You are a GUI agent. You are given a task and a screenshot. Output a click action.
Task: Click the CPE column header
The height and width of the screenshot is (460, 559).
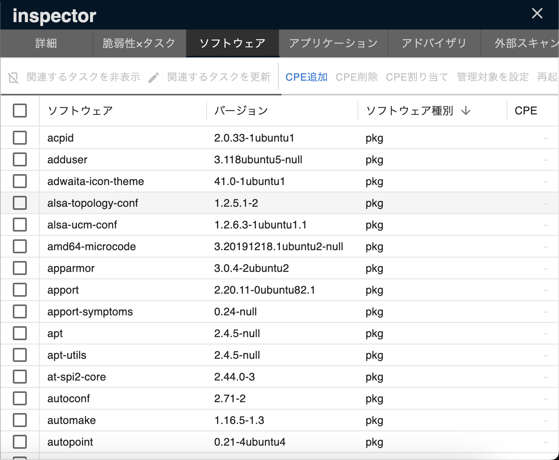[x=526, y=111]
